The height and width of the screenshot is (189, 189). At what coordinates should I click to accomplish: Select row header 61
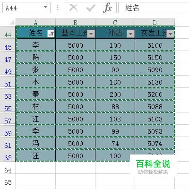click(8, 143)
